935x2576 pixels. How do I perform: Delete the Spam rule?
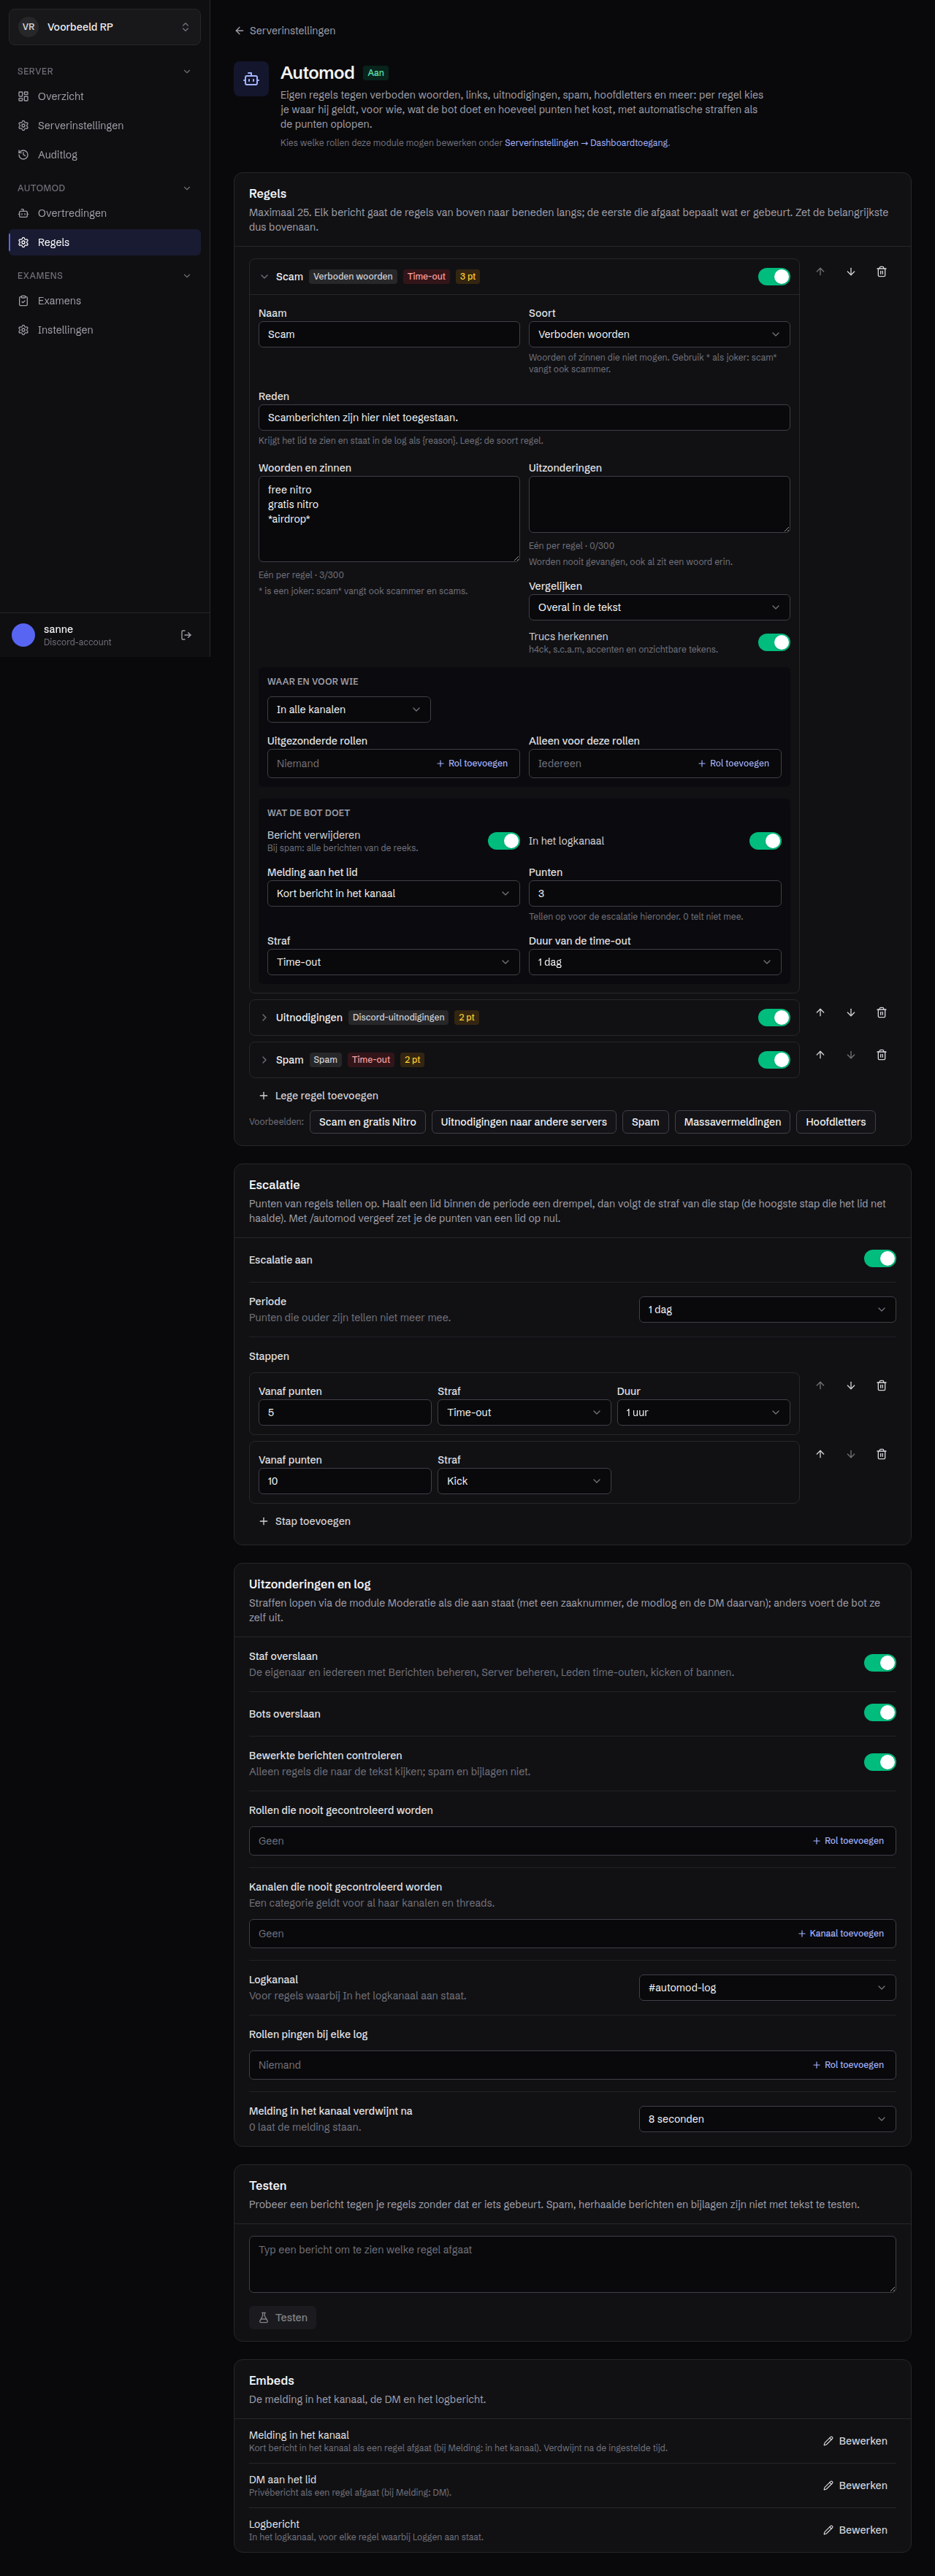881,1055
